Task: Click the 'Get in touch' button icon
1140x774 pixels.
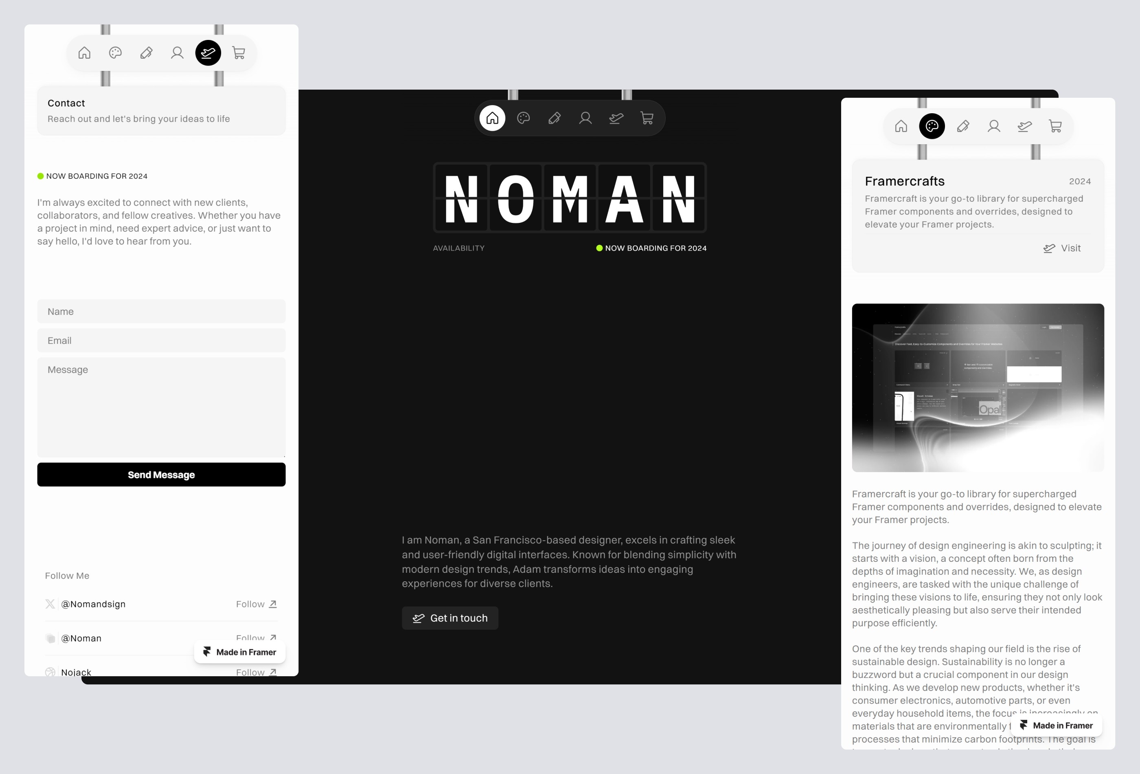Action: (419, 618)
